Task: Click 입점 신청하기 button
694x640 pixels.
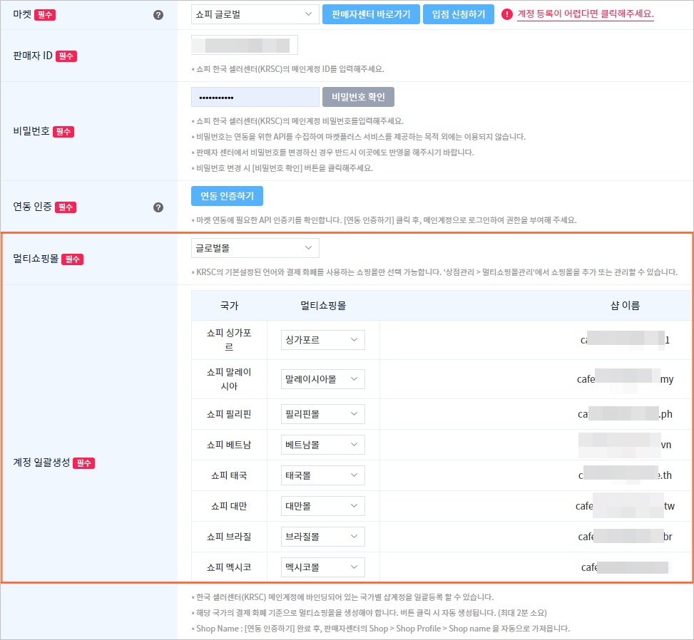Action: [458, 14]
